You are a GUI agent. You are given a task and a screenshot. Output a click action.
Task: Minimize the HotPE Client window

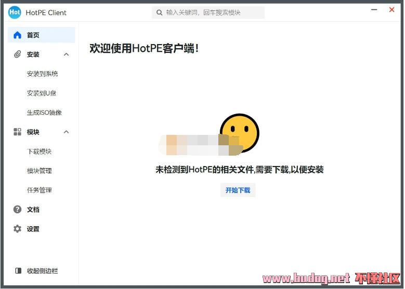(374, 10)
